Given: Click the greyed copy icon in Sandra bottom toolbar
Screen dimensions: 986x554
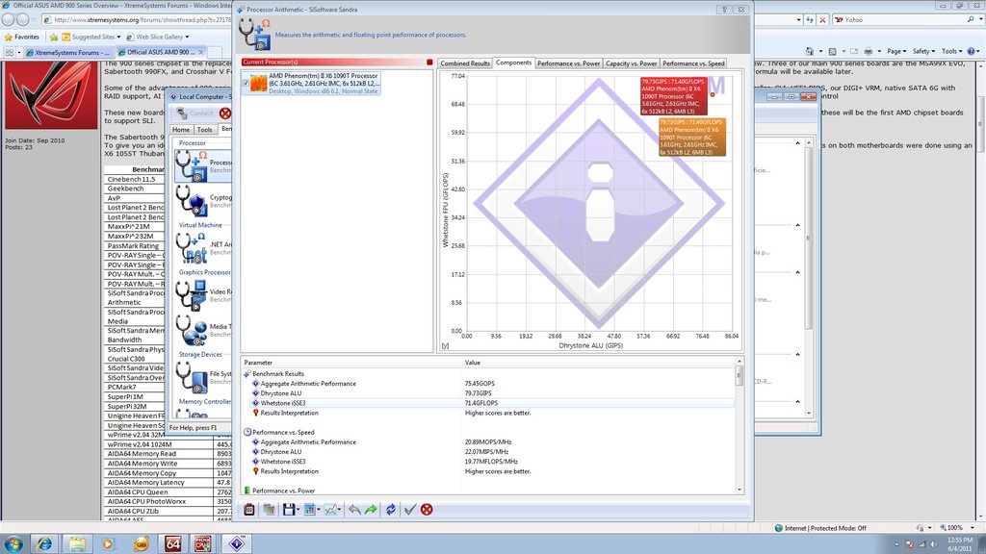Looking at the screenshot, I should pyautogui.click(x=269, y=510).
